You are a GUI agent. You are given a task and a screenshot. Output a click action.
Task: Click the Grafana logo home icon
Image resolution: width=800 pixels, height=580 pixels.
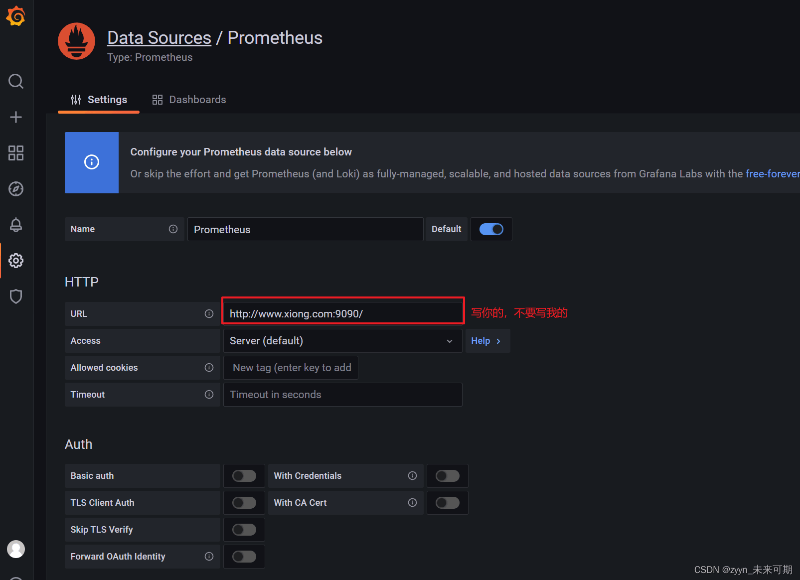(16, 16)
